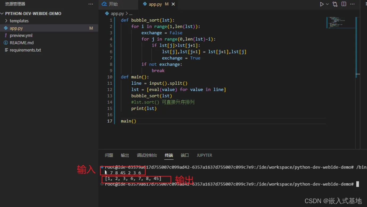Click the Python icon beside app.py in explorer
This screenshot has height=207, width=367.
[x=6, y=28]
